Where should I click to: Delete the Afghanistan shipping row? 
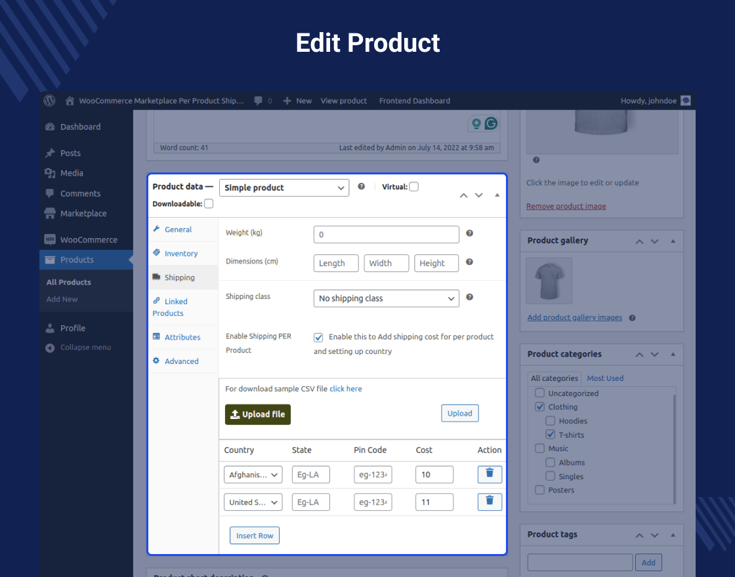point(490,474)
